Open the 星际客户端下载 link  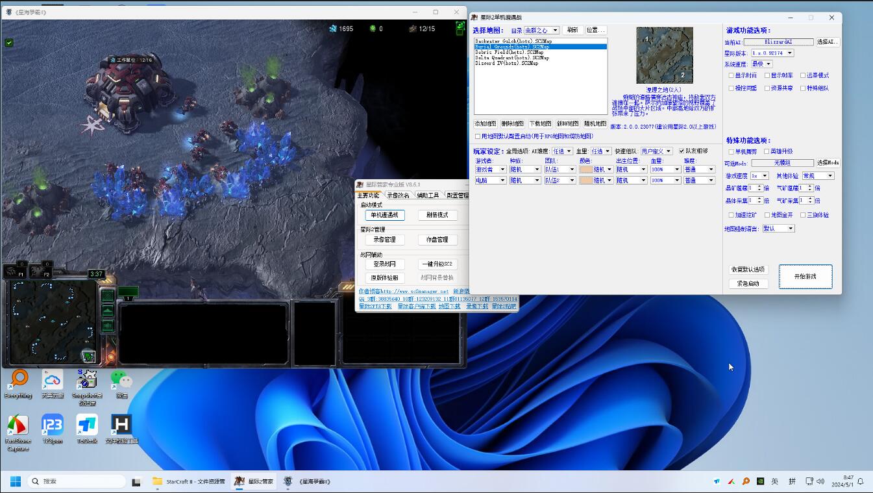[417, 306]
